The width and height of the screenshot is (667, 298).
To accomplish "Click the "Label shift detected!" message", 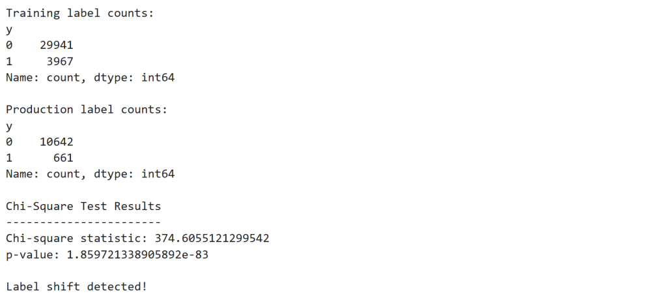I will pyautogui.click(x=77, y=286).
